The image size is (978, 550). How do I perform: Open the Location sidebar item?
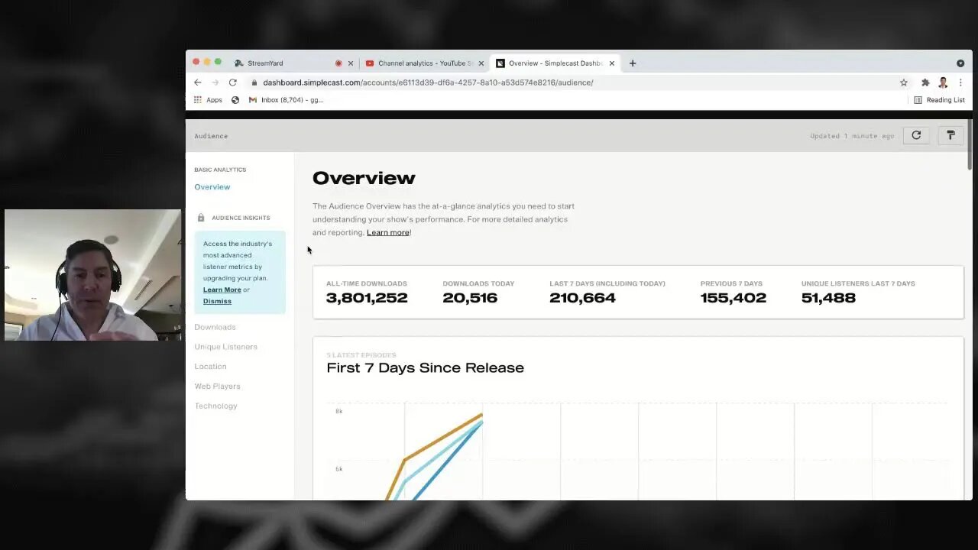click(210, 367)
